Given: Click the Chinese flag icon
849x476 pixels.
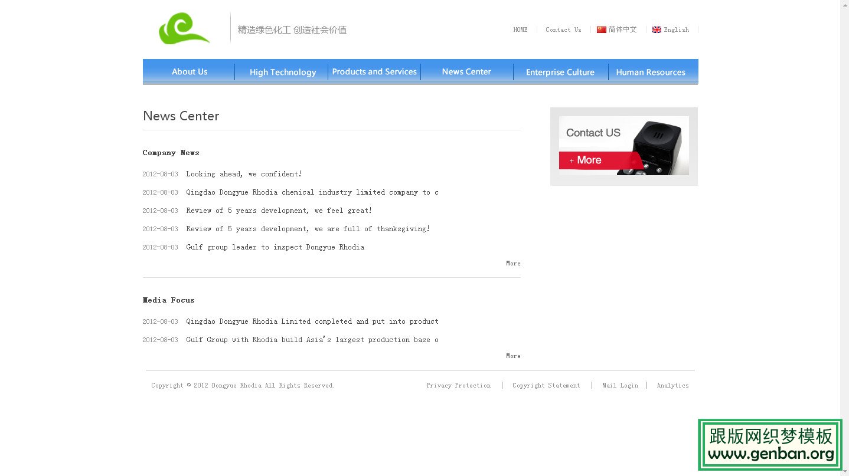Looking at the screenshot, I should coord(602,29).
